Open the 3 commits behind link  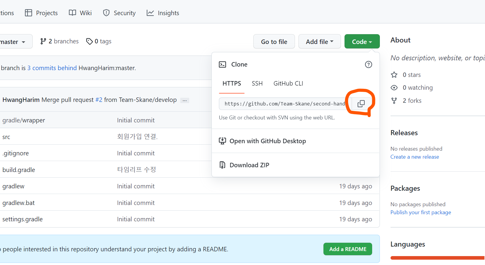point(52,68)
